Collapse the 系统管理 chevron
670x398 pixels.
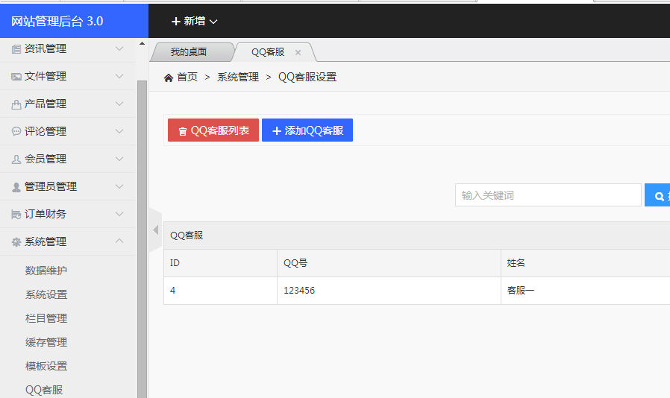pos(119,241)
